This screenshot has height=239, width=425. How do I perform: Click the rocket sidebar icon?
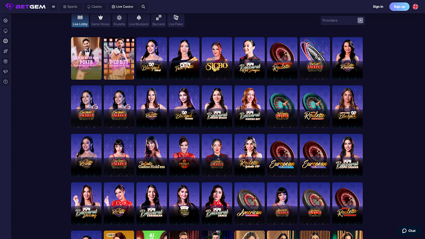click(x=5, y=51)
